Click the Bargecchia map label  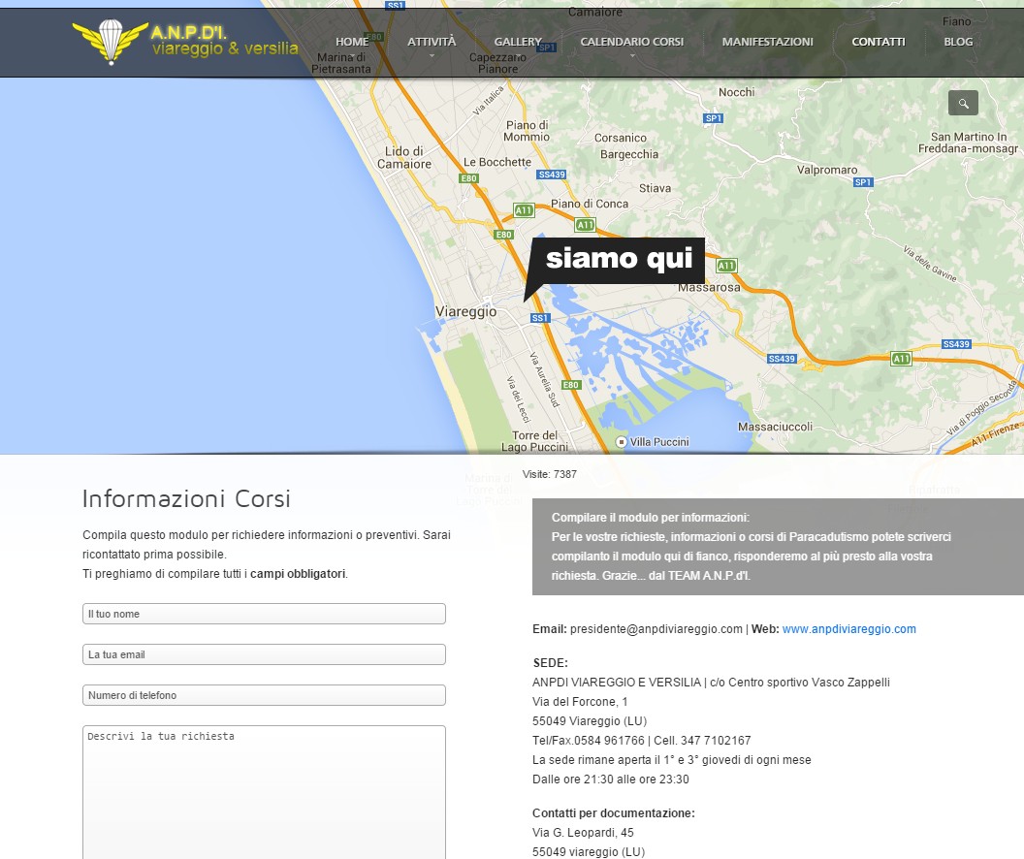(x=629, y=154)
